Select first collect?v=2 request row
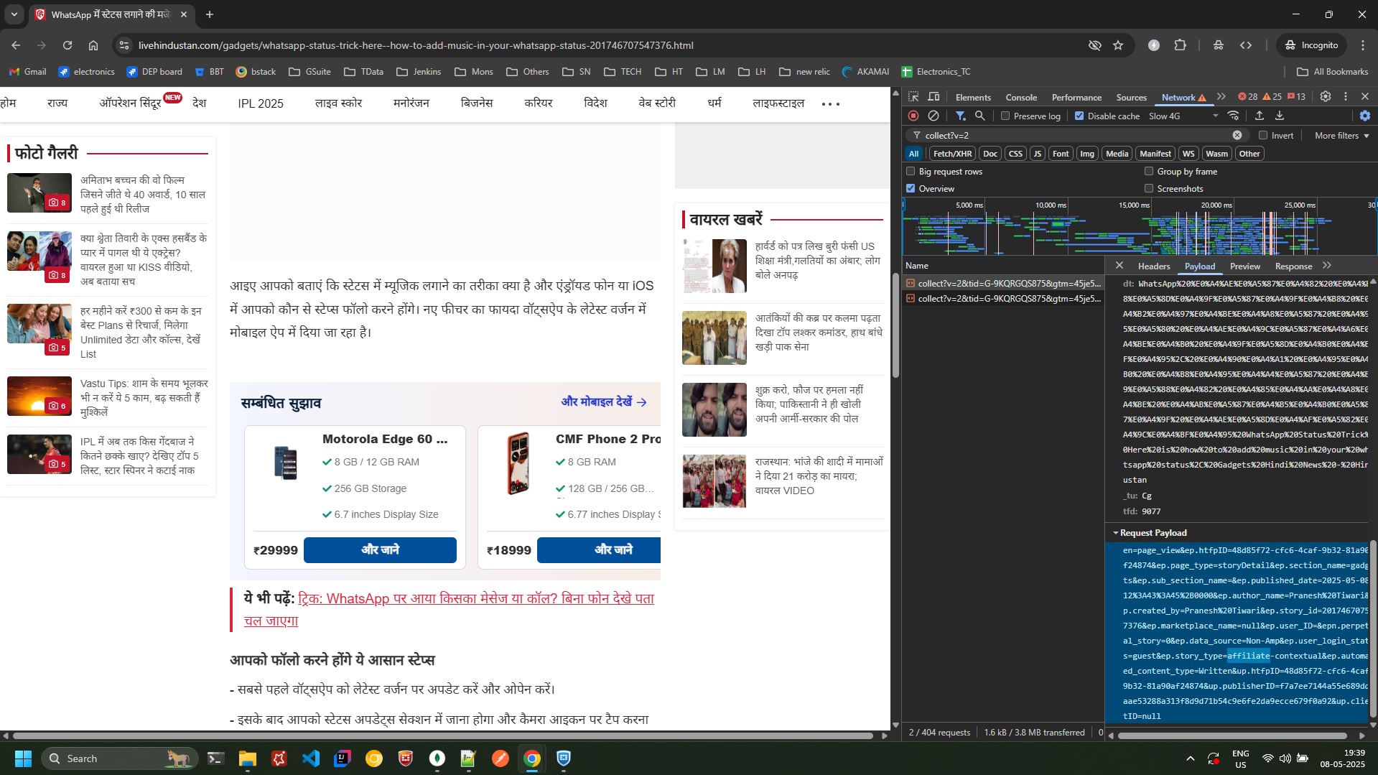Screen dimensions: 1378x775 1002,284
